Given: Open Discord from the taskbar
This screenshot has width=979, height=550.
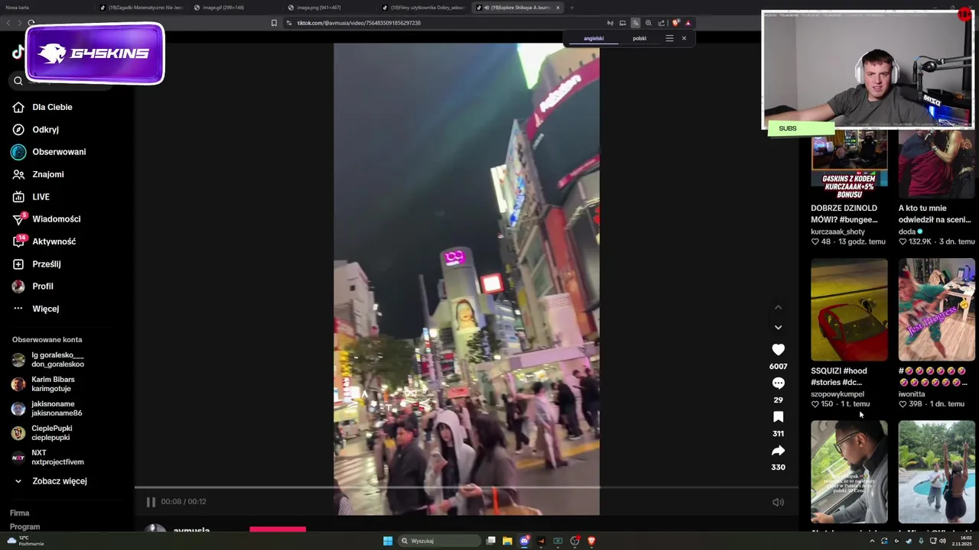Looking at the screenshot, I should (524, 541).
